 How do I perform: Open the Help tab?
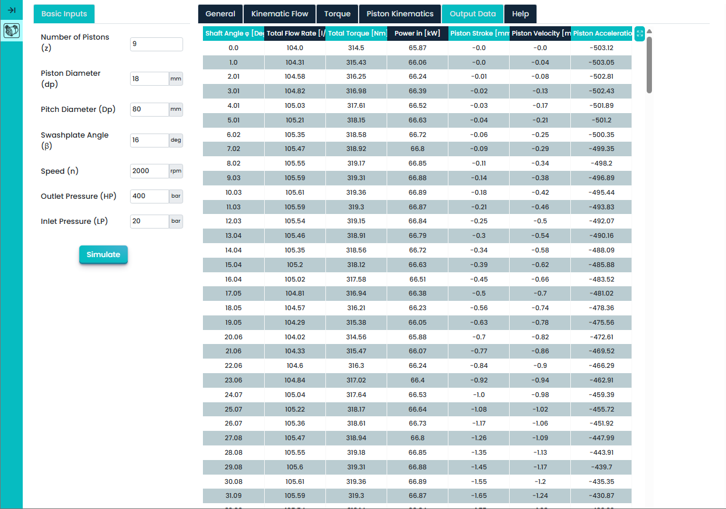(520, 14)
